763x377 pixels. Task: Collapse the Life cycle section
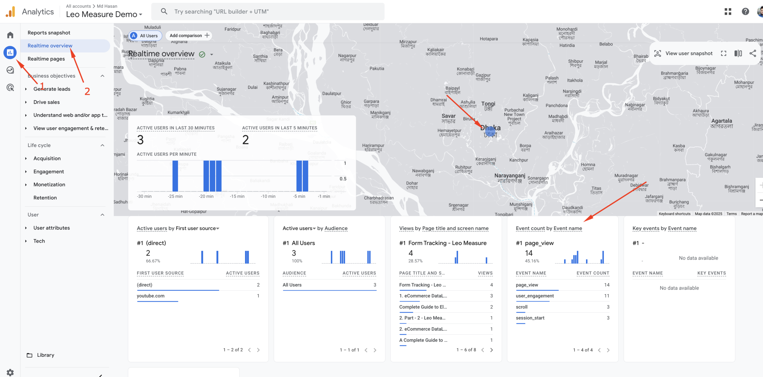pos(102,145)
